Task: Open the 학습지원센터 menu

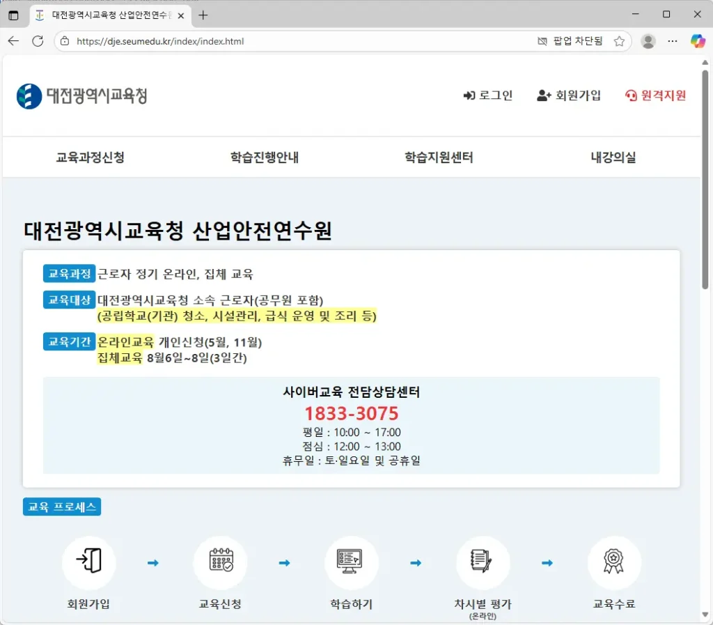Action: [439, 157]
